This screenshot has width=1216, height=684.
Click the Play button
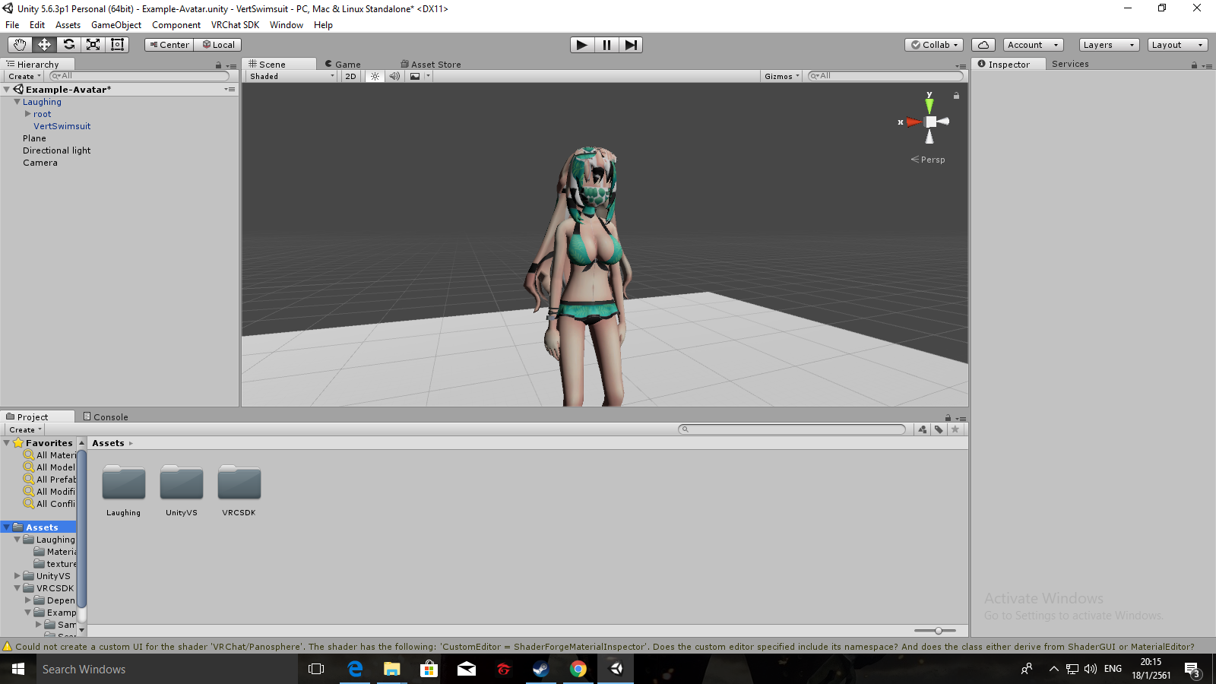pos(582,45)
